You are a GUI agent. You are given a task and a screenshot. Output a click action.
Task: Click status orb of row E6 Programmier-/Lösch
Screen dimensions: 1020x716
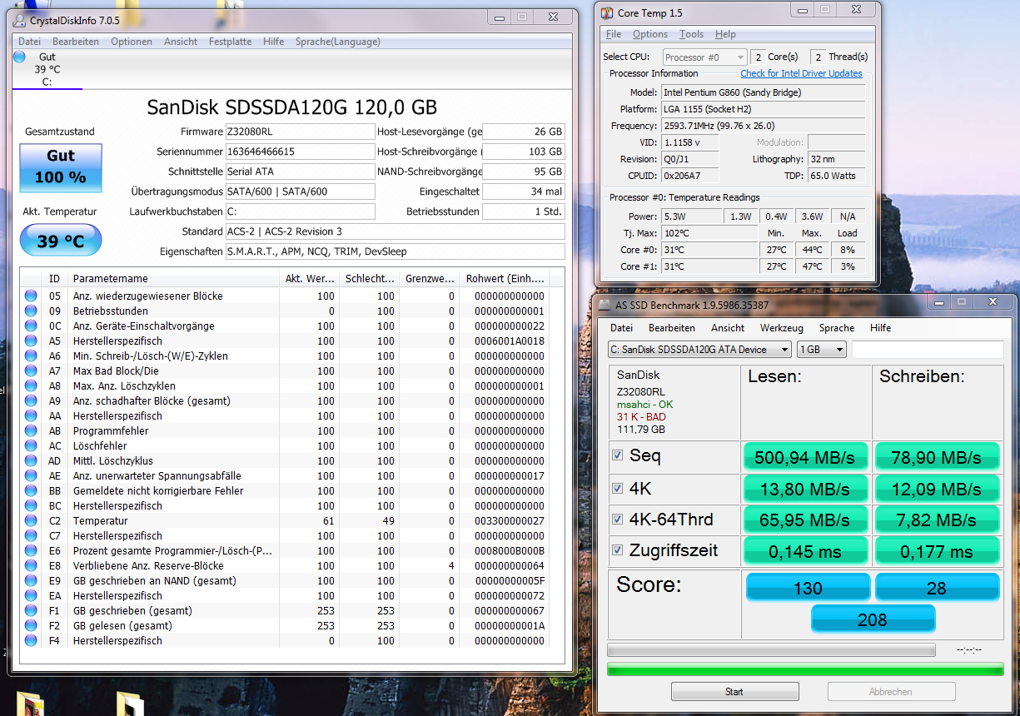(31, 550)
